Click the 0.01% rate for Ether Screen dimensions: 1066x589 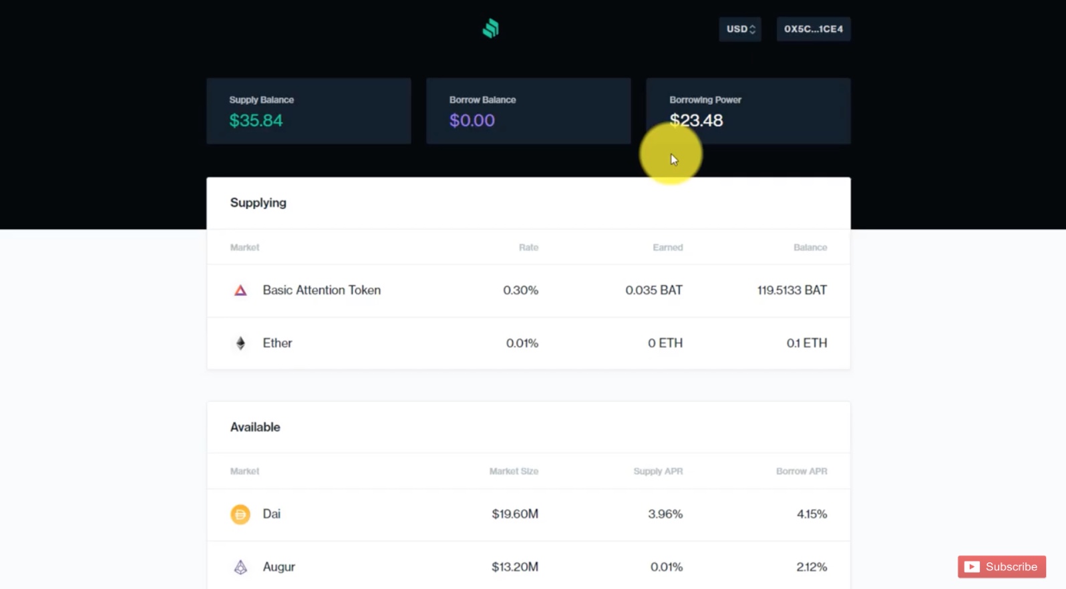point(522,343)
